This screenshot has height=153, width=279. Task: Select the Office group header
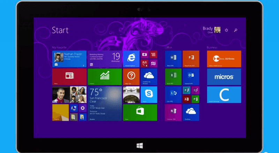tap(168, 47)
